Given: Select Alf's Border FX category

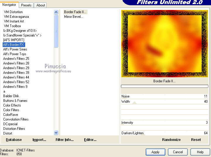Looking at the screenshot, I should (14, 45).
